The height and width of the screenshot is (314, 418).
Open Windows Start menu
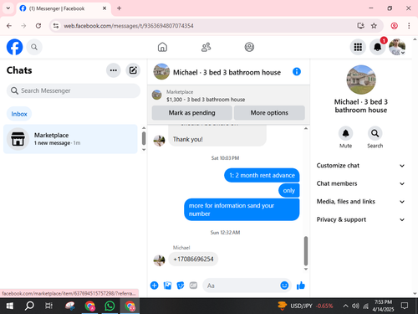10,306
